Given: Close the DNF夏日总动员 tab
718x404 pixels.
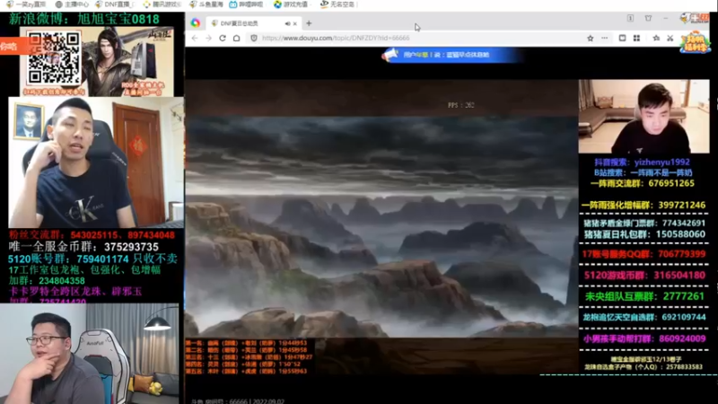Looking at the screenshot, I should point(295,23).
